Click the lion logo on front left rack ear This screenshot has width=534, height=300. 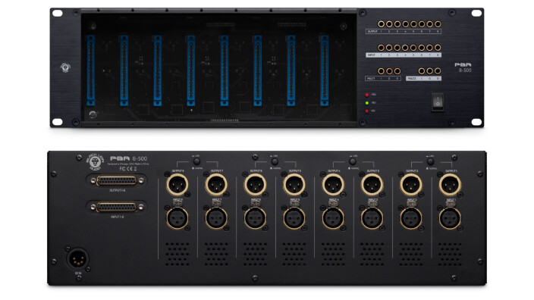(x=65, y=67)
